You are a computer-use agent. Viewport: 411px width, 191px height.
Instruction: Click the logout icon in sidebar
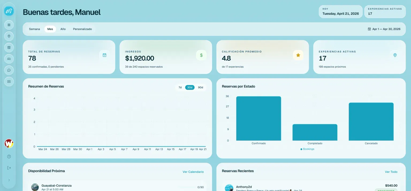pyautogui.click(x=9, y=168)
